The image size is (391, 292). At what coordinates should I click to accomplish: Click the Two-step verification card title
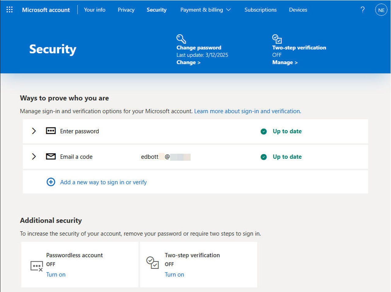click(192, 255)
